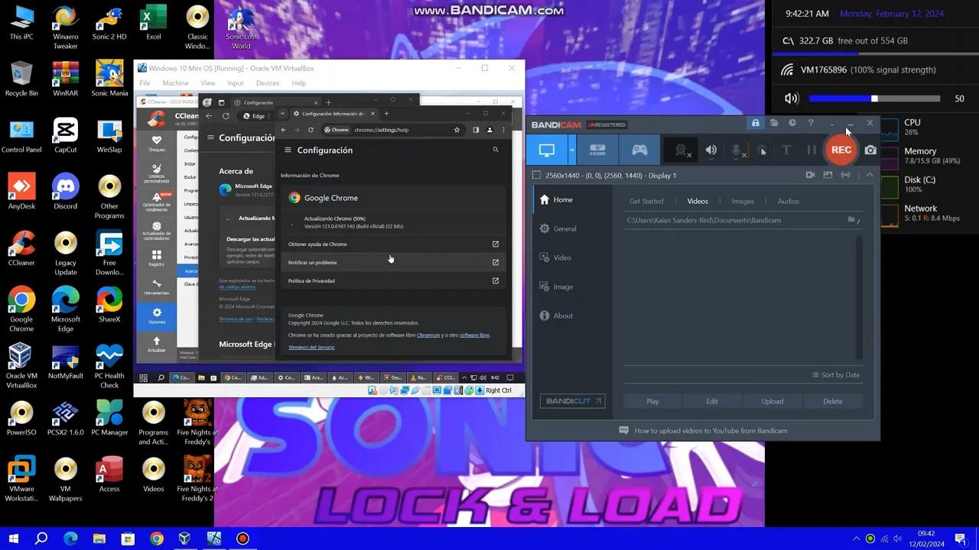
Task: Open the Machine menu in VirtualBox
Action: (x=175, y=82)
